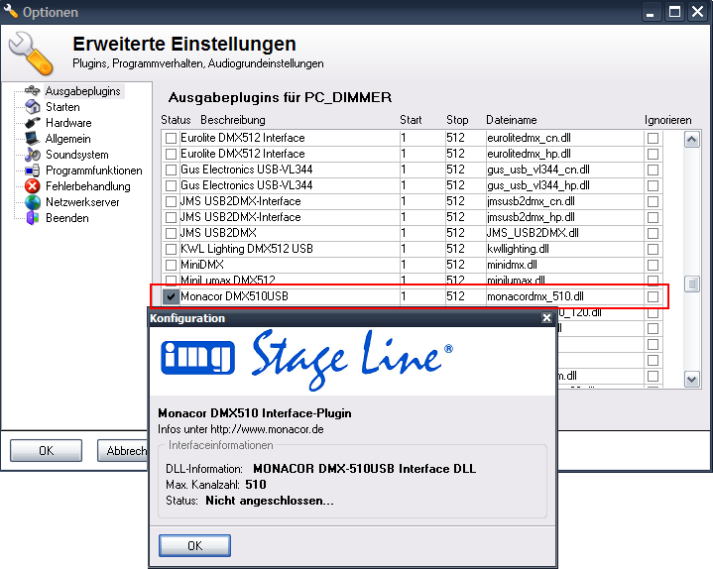The height and width of the screenshot is (569, 713).
Task: Click the Ausgabeplugins icon in sidebar
Action: coord(32,91)
